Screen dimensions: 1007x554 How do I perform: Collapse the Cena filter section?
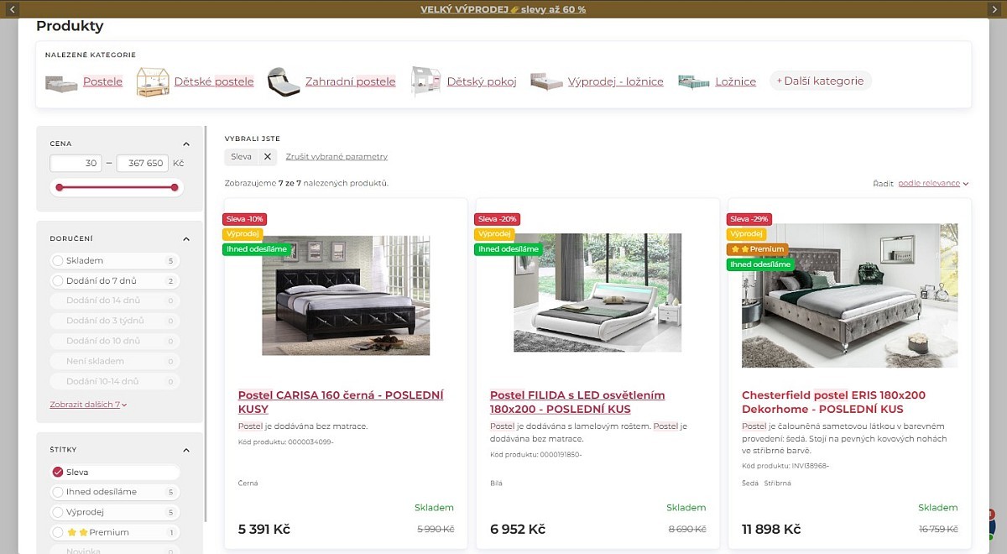186,144
